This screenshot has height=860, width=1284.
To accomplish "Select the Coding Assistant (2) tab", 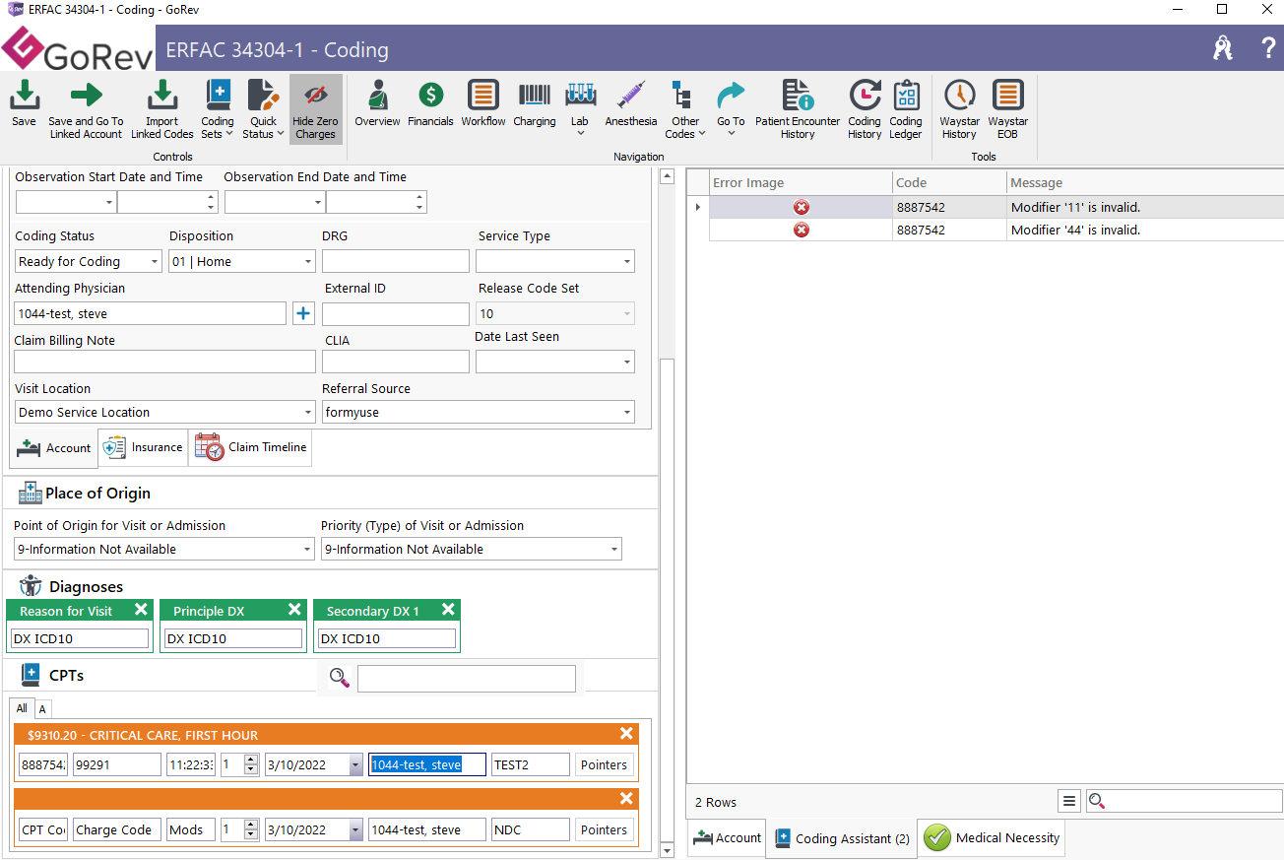I will point(842,838).
